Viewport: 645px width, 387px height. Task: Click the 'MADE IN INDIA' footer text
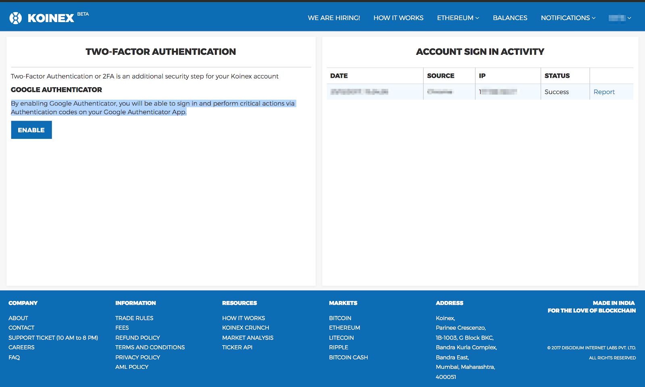tap(614, 303)
